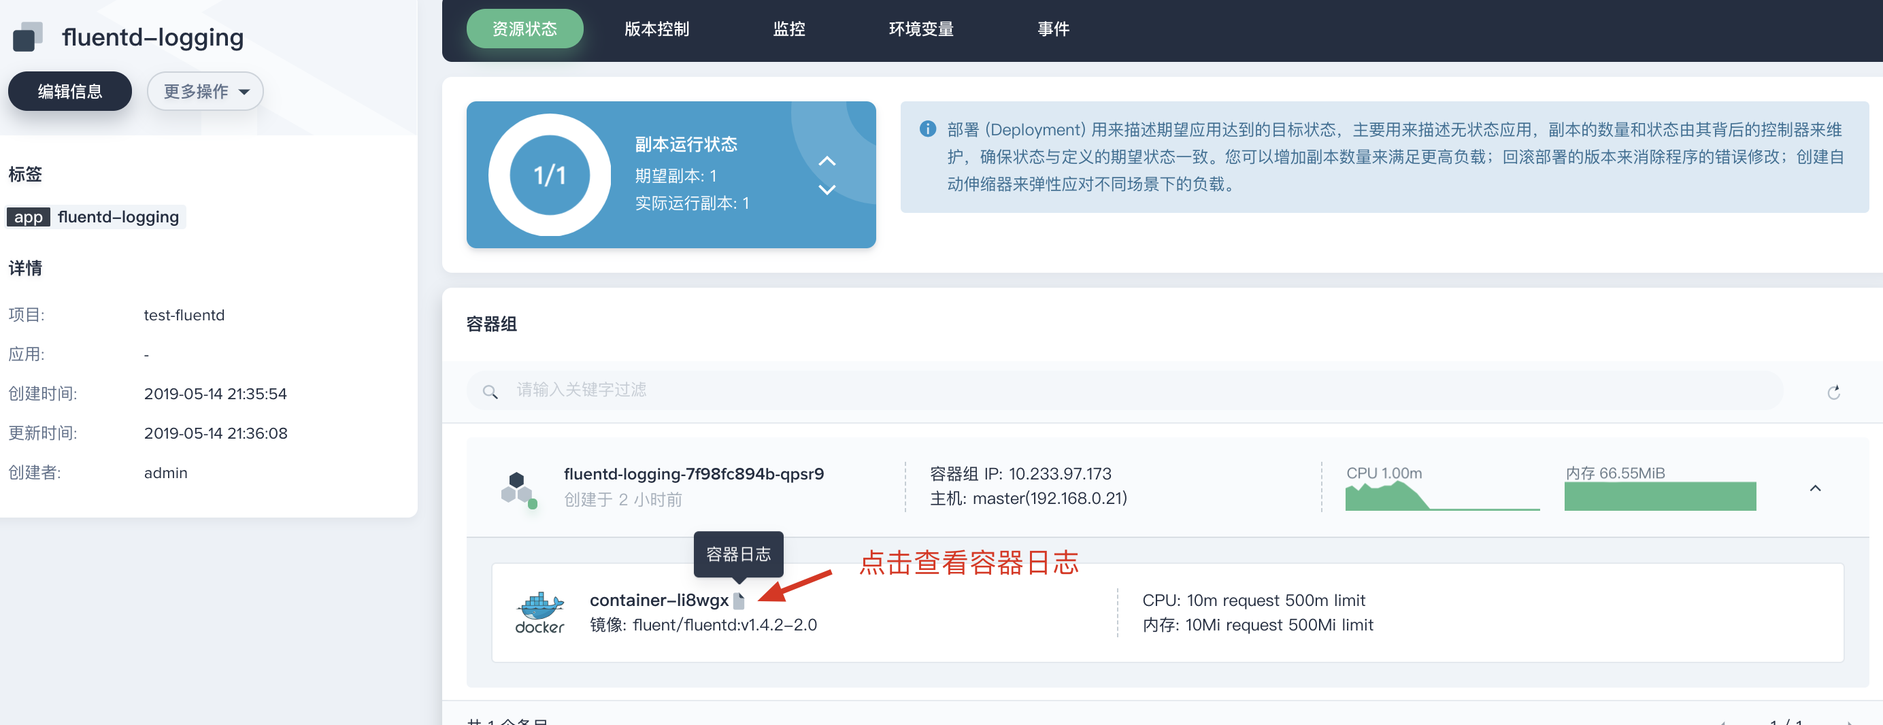This screenshot has width=1883, height=725.
Task: Click the refresh icon beside the filter box
Action: [1833, 392]
